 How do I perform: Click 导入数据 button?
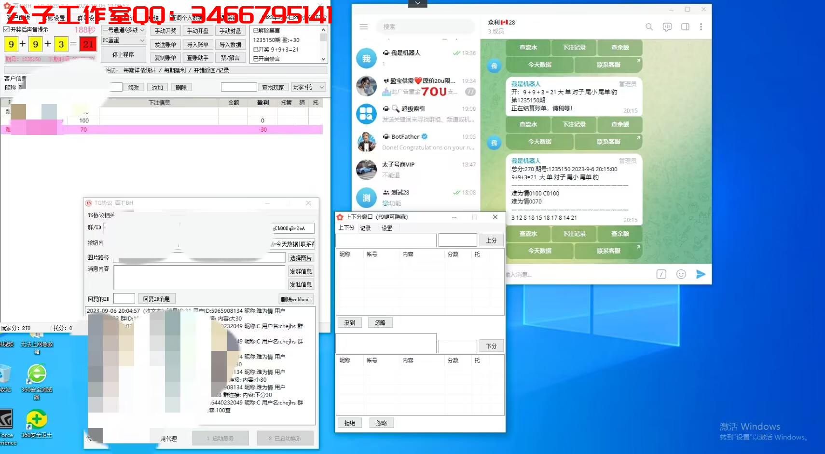pos(230,45)
